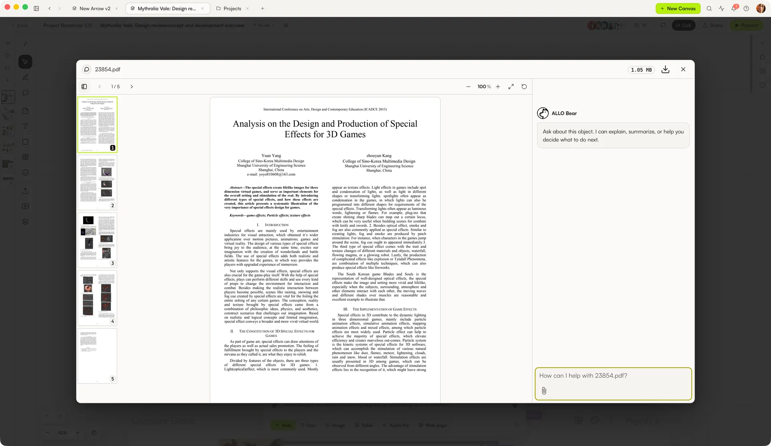Attach a file with the paperclip icon
Screen dimensions: 771x446
click(x=544, y=391)
